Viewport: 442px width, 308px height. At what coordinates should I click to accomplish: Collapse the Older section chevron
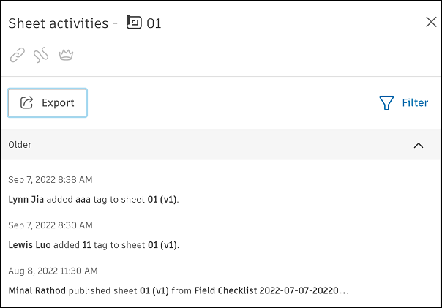pyautogui.click(x=419, y=145)
